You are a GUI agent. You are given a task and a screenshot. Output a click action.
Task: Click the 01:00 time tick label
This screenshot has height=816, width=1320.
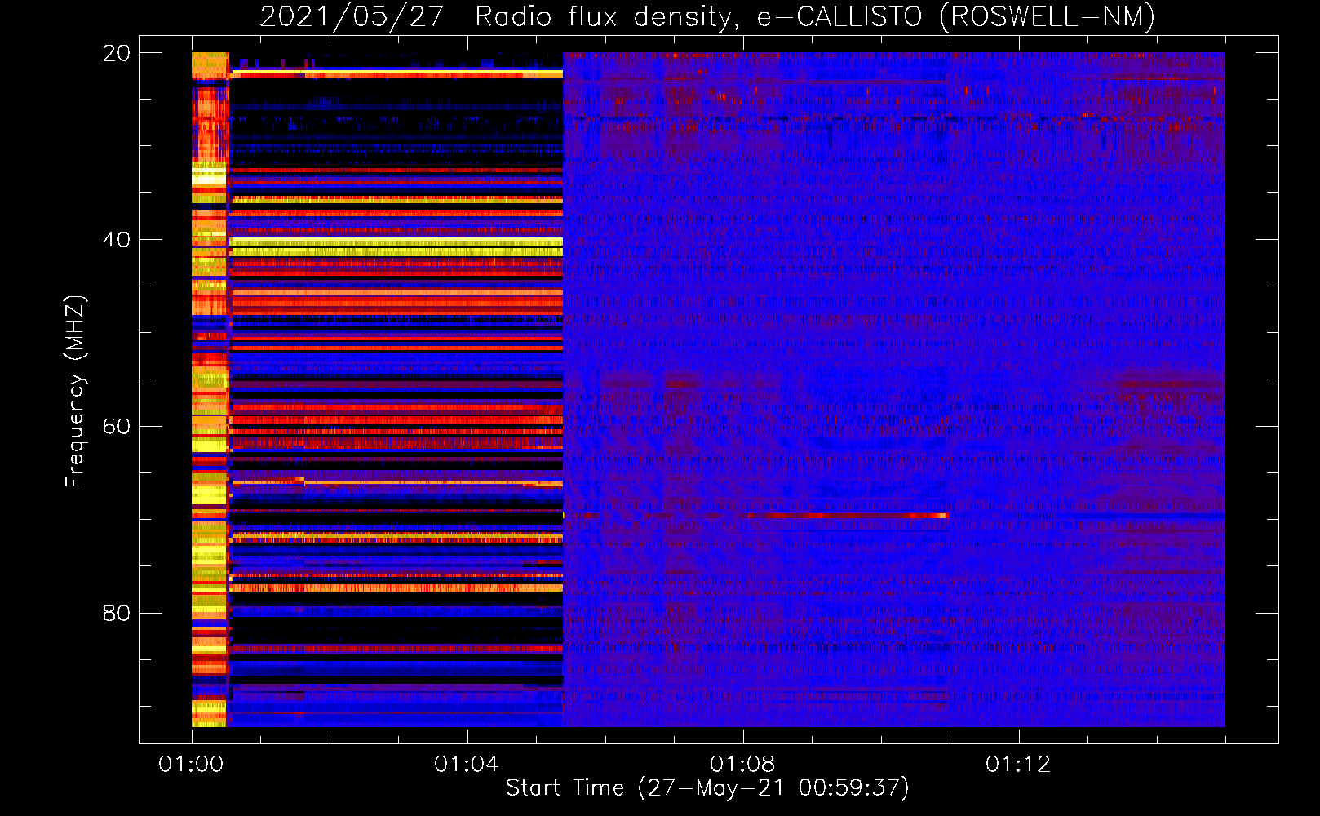191,765
